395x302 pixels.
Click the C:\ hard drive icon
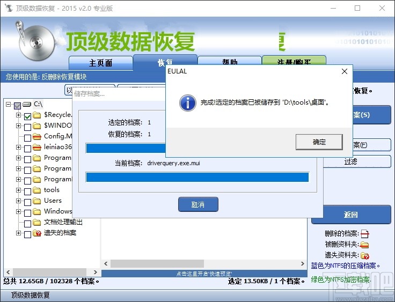click(27, 104)
